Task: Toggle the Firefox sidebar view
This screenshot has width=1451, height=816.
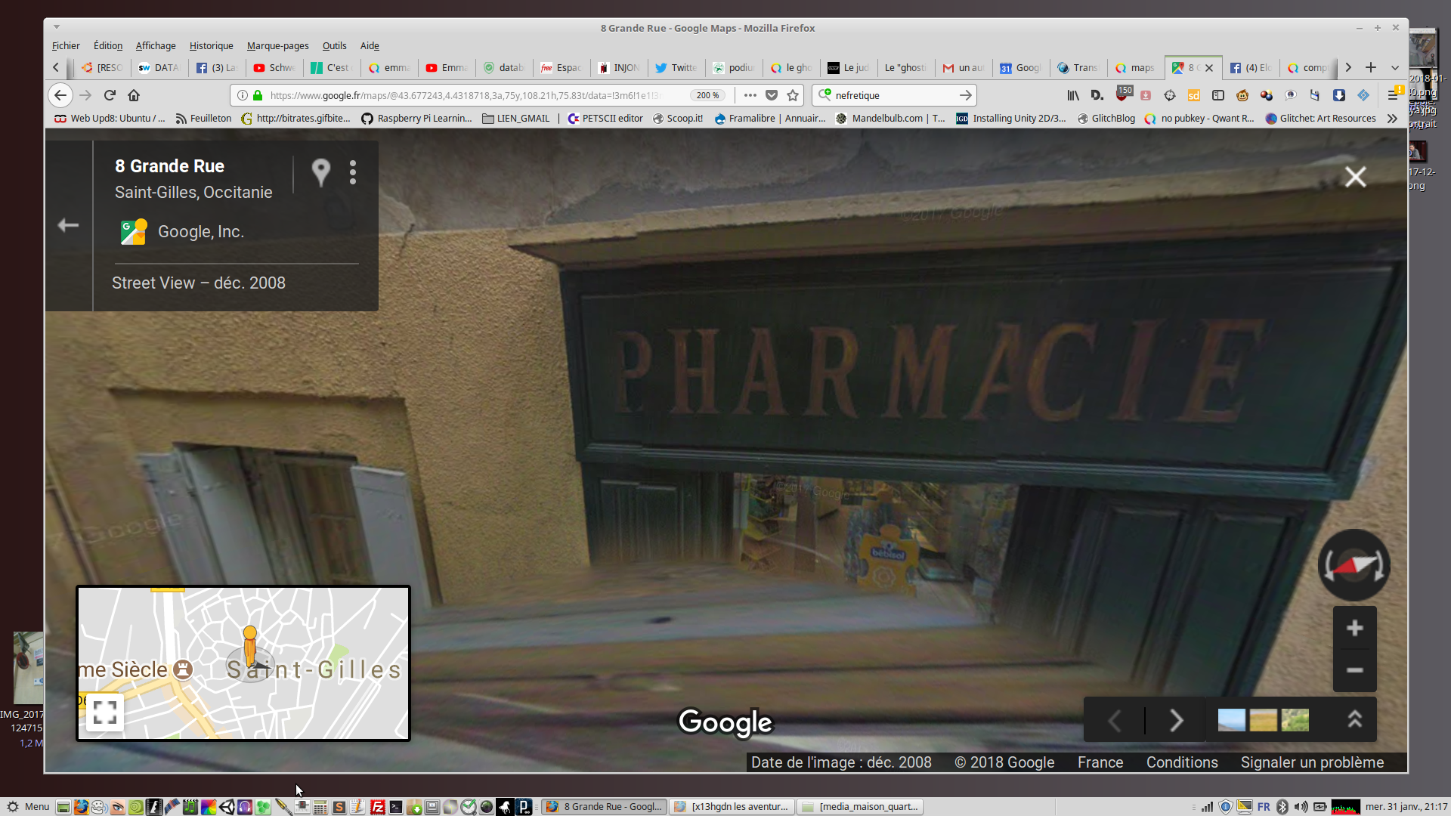Action: tap(1218, 95)
